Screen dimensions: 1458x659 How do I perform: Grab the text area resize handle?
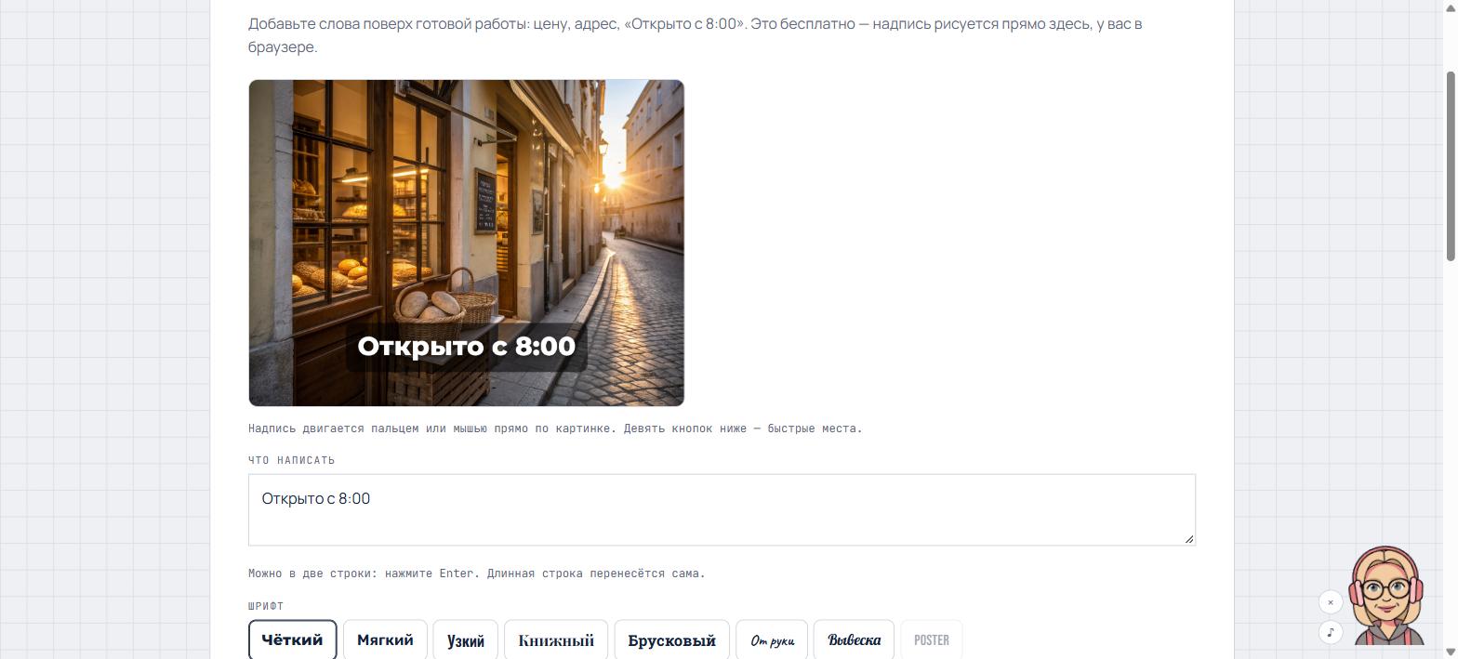(1189, 539)
